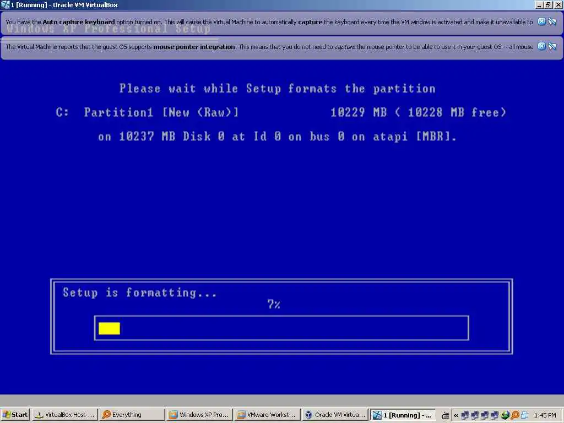Switch to the Everything taskbar window
The height and width of the screenshot is (423, 564).
click(x=132, y=415)
